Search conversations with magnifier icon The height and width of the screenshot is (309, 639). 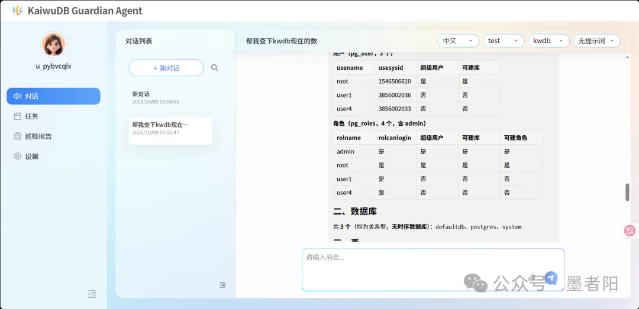(x=214, y=67)
